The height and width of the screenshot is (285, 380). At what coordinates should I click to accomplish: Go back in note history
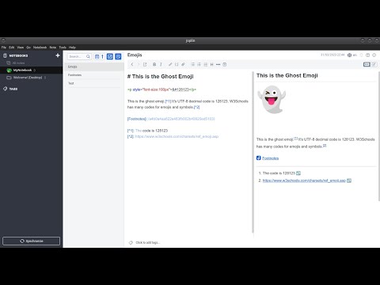click(x=132, y=64)
